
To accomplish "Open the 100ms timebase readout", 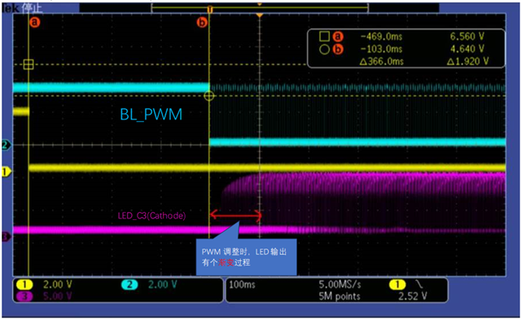I will point(243,284).
